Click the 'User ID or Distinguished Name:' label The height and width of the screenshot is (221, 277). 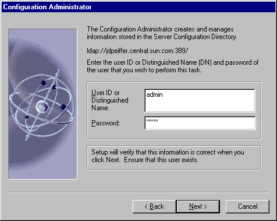(x=110, y=100)
